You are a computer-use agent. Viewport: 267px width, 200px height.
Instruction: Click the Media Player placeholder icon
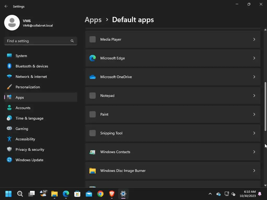[93, 39]
